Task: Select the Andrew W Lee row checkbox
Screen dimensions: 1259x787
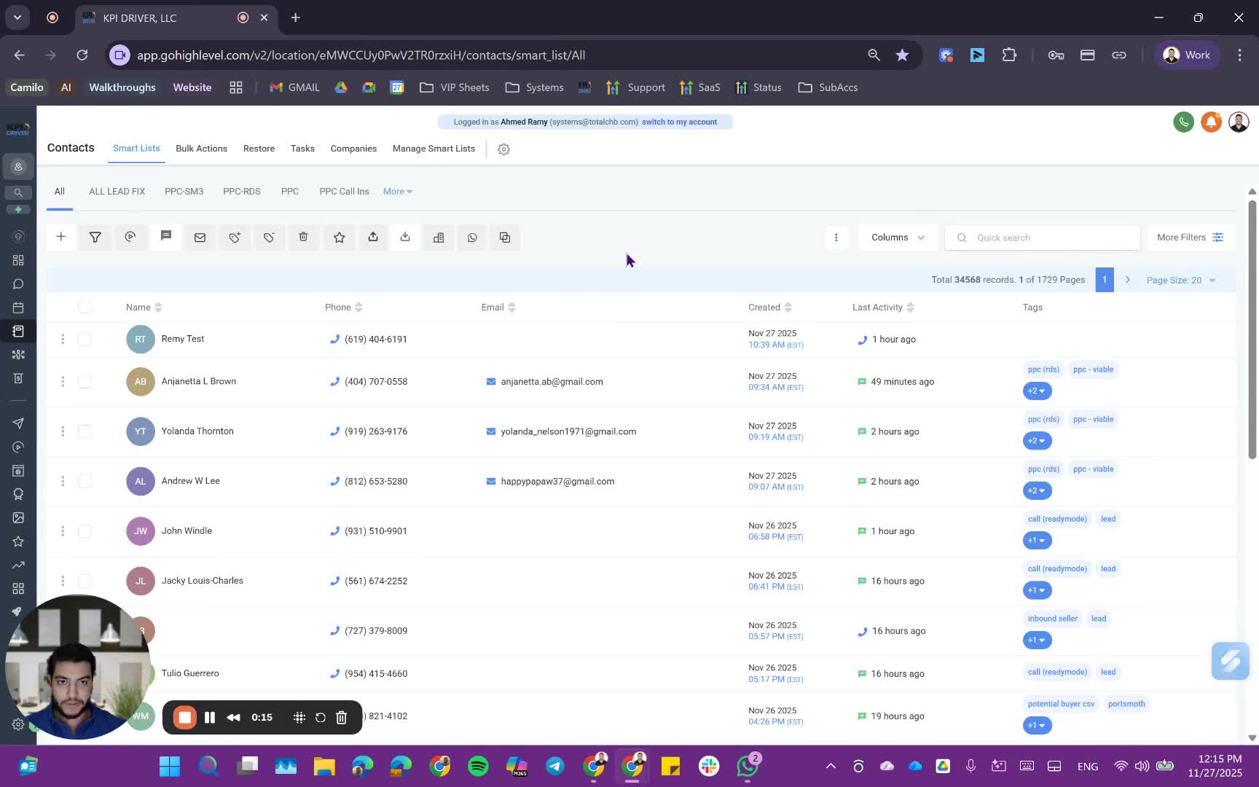Action: coord(85,481)
